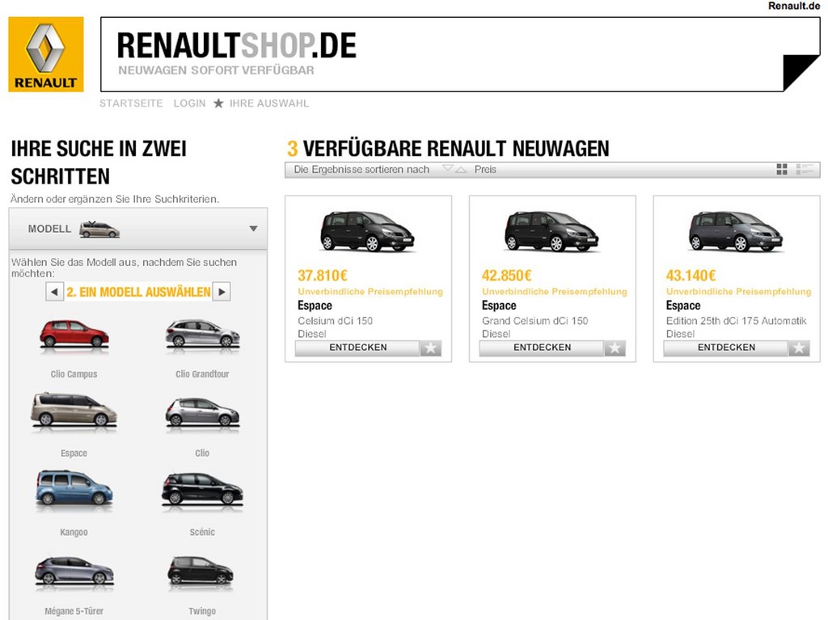Screen dimensions: 828x620
Task: Open the Login page
Action: (189, 103)
